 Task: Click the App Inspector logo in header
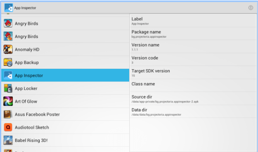(x=8, y=8)
